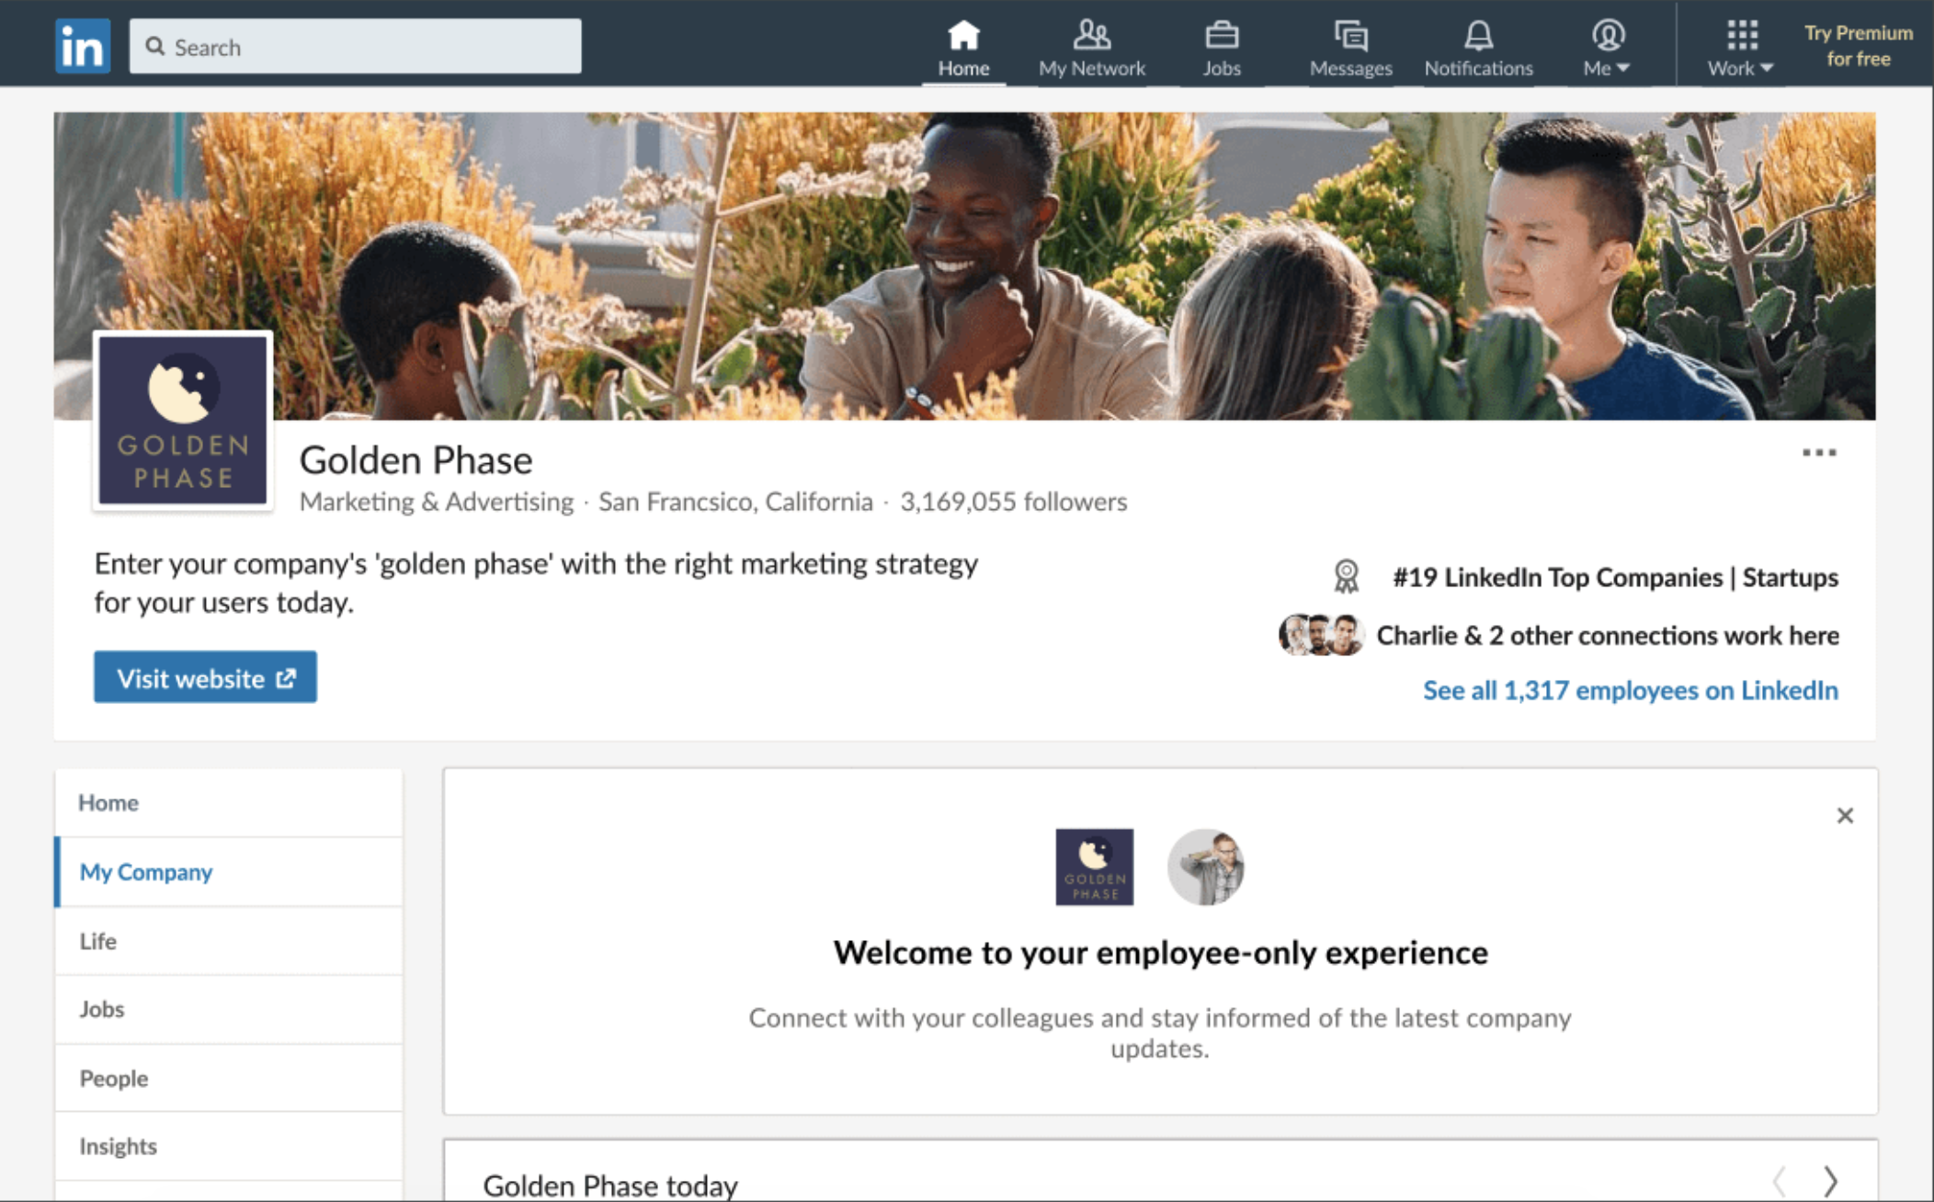Open Notifications bell
Screen dimensions: 1934x1202
[x=1478, y=48]
